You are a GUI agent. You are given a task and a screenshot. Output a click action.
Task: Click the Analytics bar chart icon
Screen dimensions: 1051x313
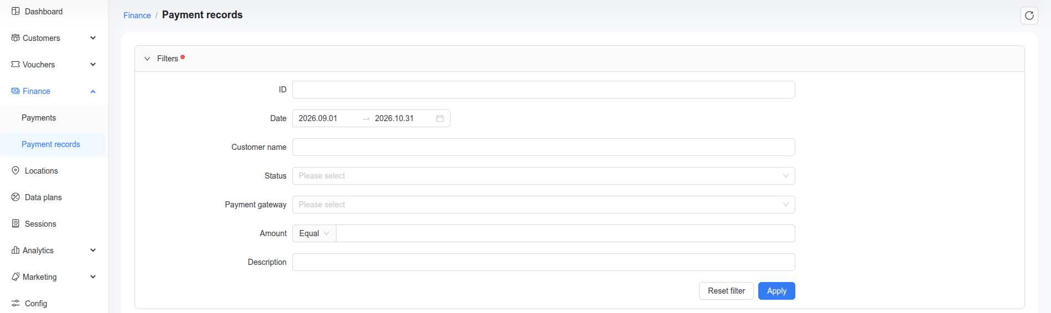15,250
